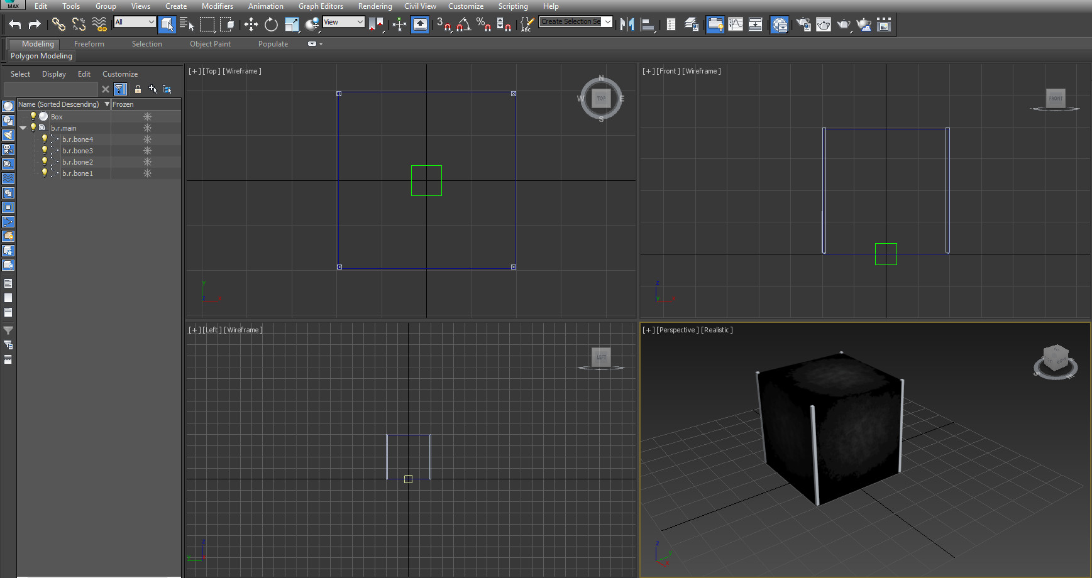Viewport: 1092px width, 578px height.
Task: Click the Populate ribbon tab
Action: (x=273, y=44)
